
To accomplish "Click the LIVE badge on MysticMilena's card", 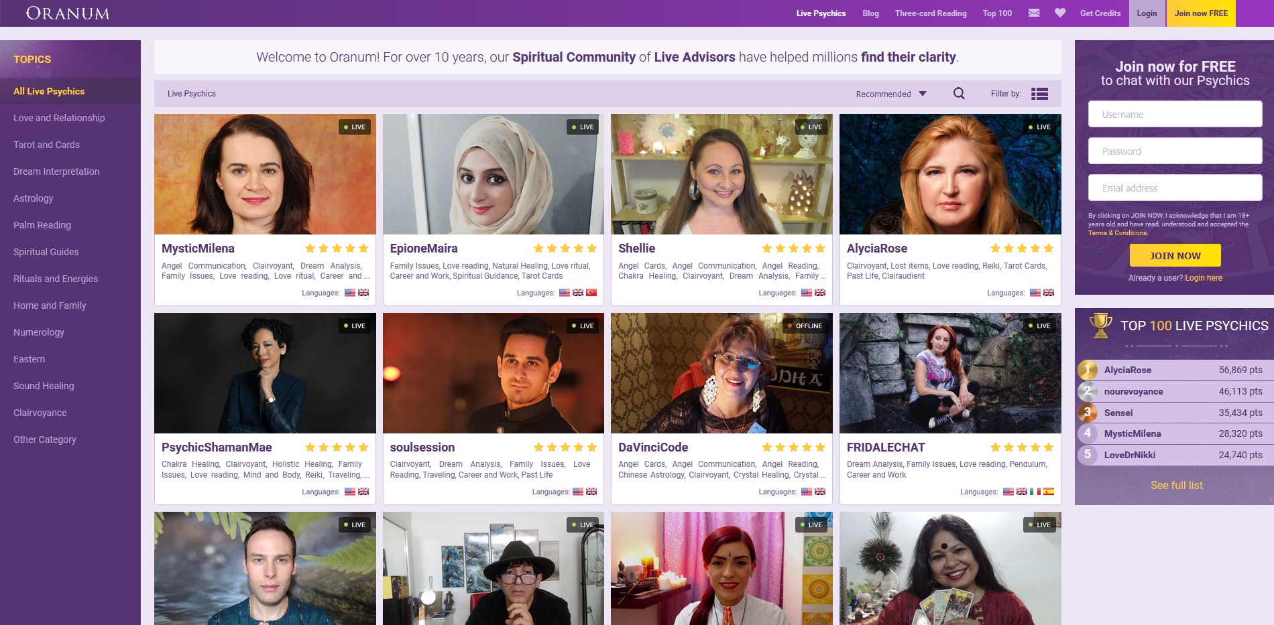I will point(355,127).
